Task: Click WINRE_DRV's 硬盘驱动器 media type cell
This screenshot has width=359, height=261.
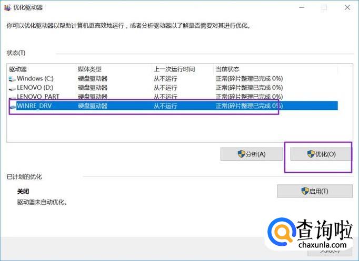Action: (x=93, y=106)
